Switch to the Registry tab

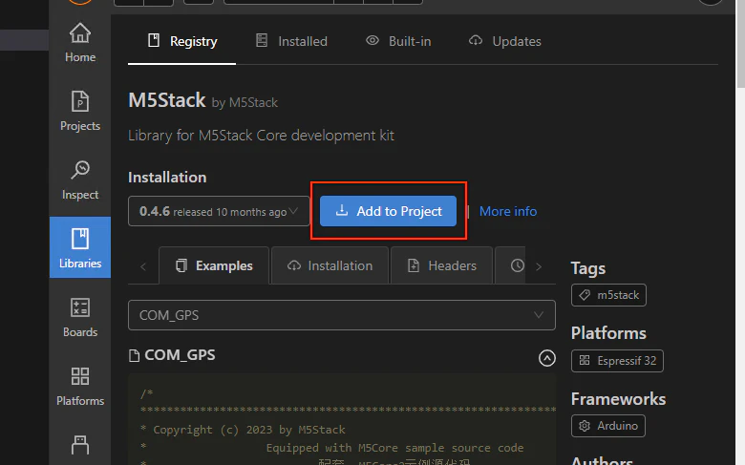[x=182, y=41]
